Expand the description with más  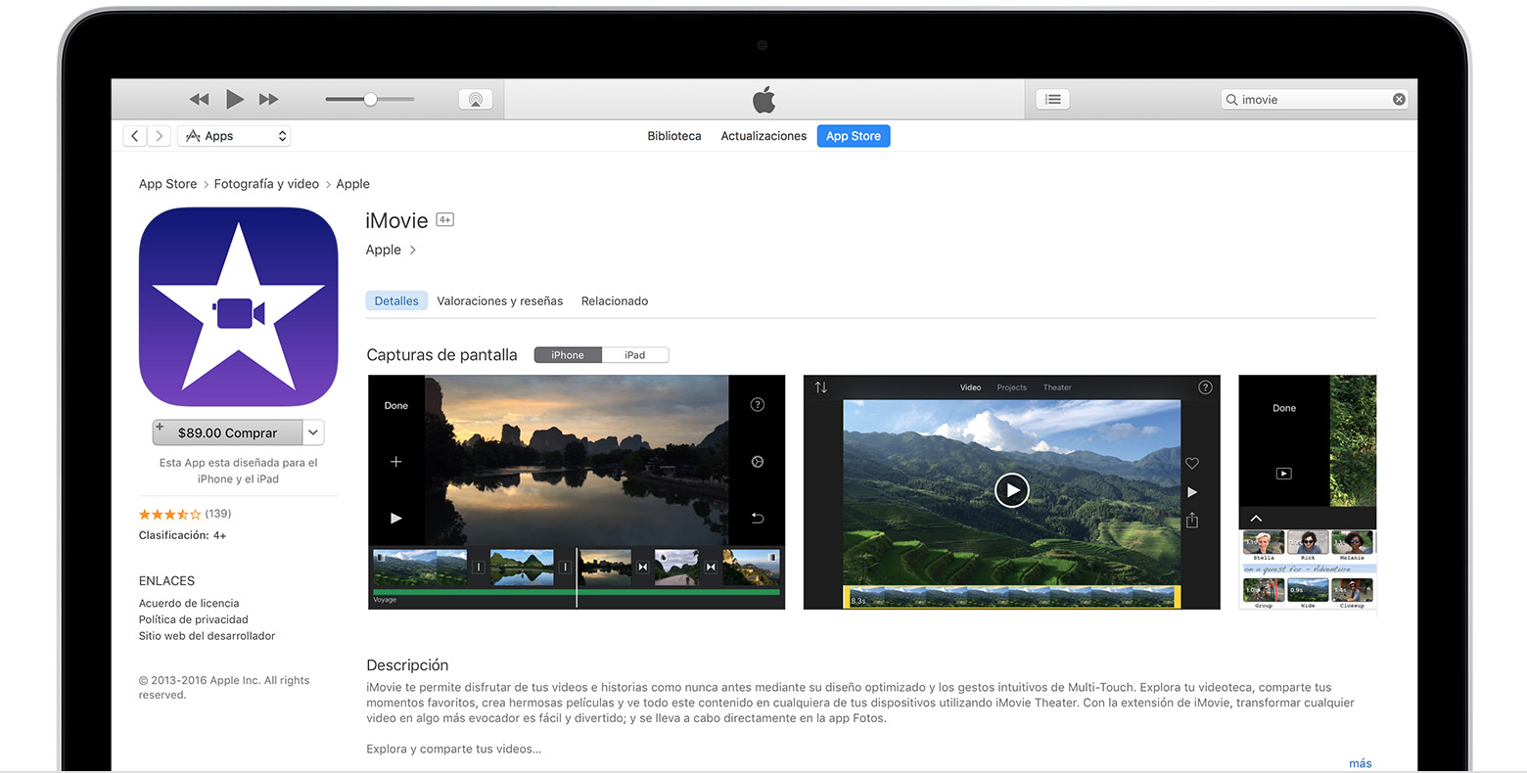(x=1361, y=763)
